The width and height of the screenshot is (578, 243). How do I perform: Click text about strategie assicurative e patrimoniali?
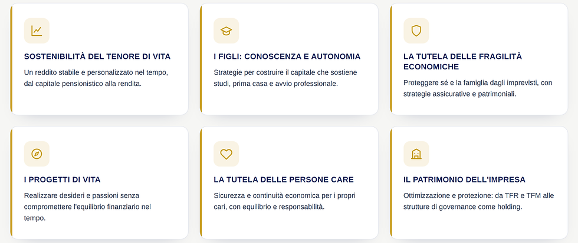click(478, 88)
